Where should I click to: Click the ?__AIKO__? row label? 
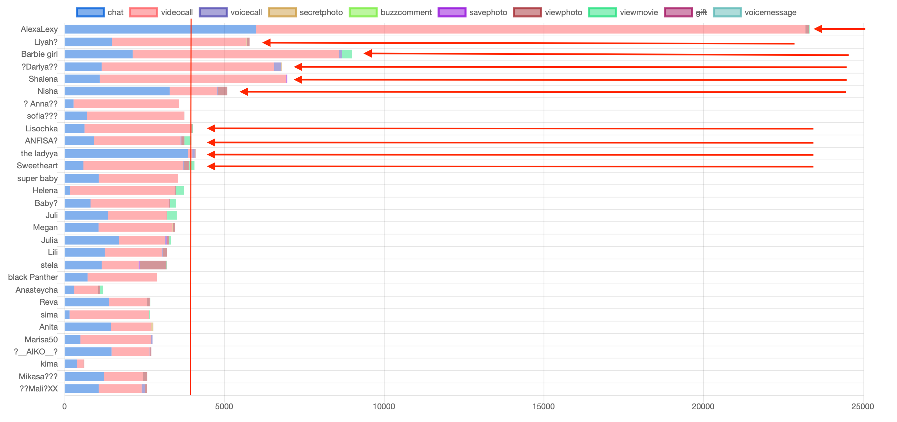(x=36, y=352)
